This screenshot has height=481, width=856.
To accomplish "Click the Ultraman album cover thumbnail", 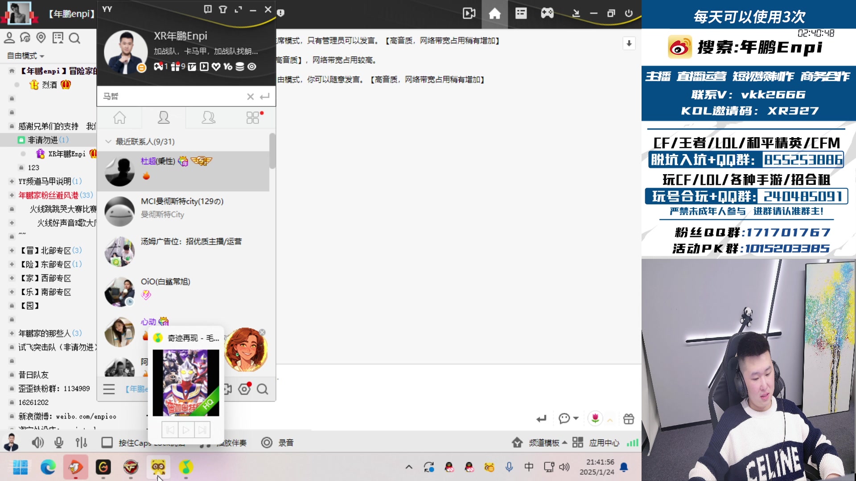I will (186, 383).
